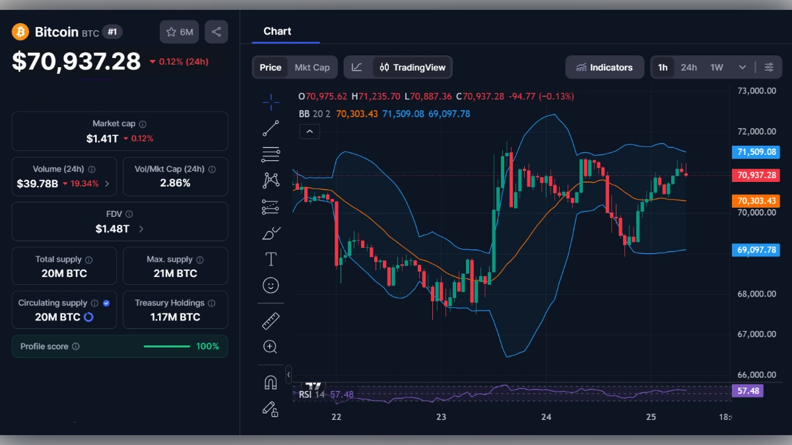Click the share icon near the 6M watchlist button

pyautogui.click(x=216, y=31)
